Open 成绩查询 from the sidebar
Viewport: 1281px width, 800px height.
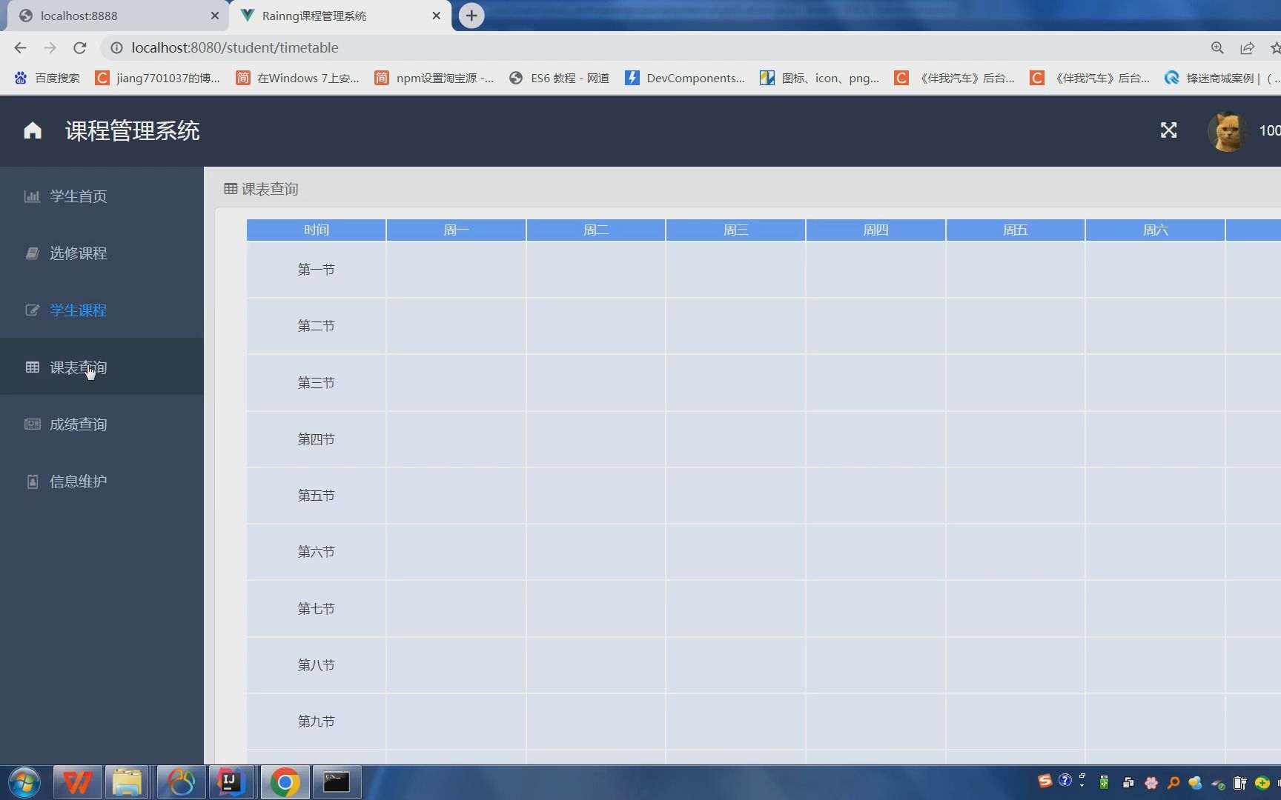tap(78, 424)
